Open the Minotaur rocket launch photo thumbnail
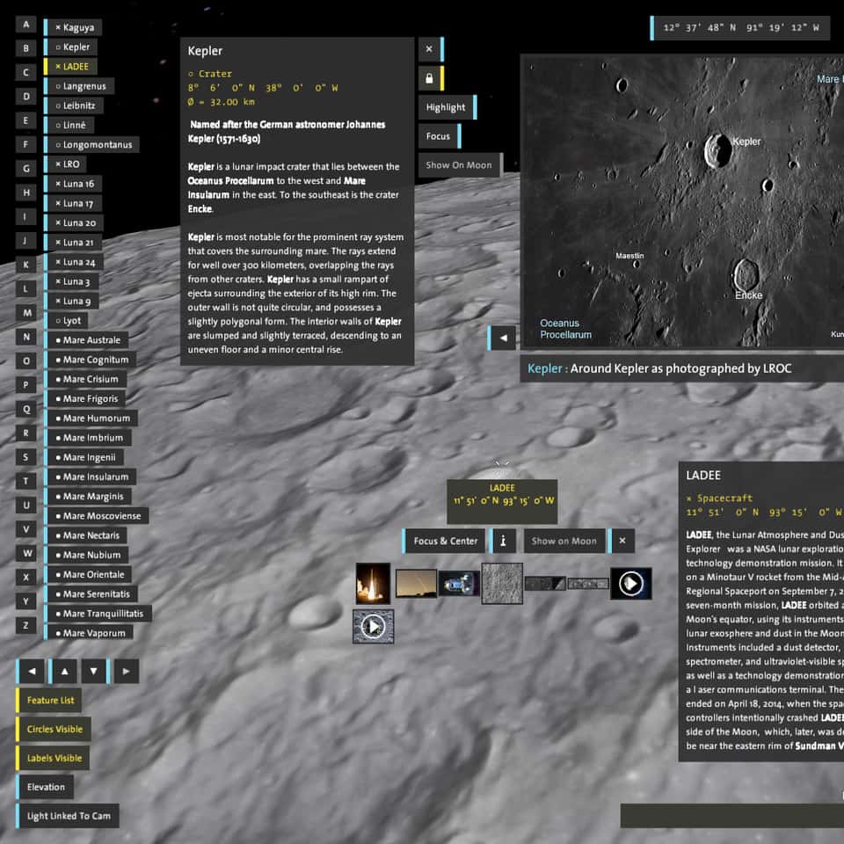 (374, 582)
